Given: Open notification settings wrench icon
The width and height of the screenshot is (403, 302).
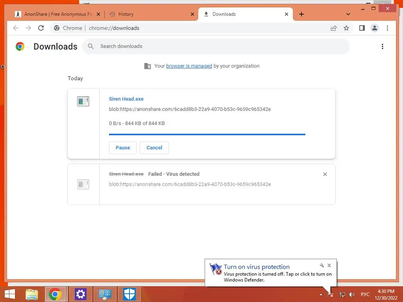Looking at the screenshot, I should pos(322,265).
